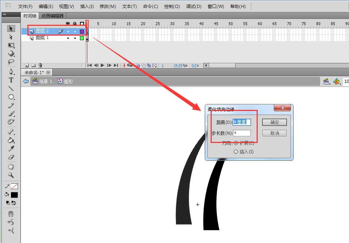
Task: Select the Text tool
Action: click(x=11, y=80)
